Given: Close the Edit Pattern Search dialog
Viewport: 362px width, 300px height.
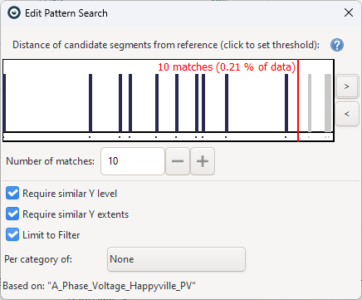Looking at the screenshot, I should pos(349,12).
